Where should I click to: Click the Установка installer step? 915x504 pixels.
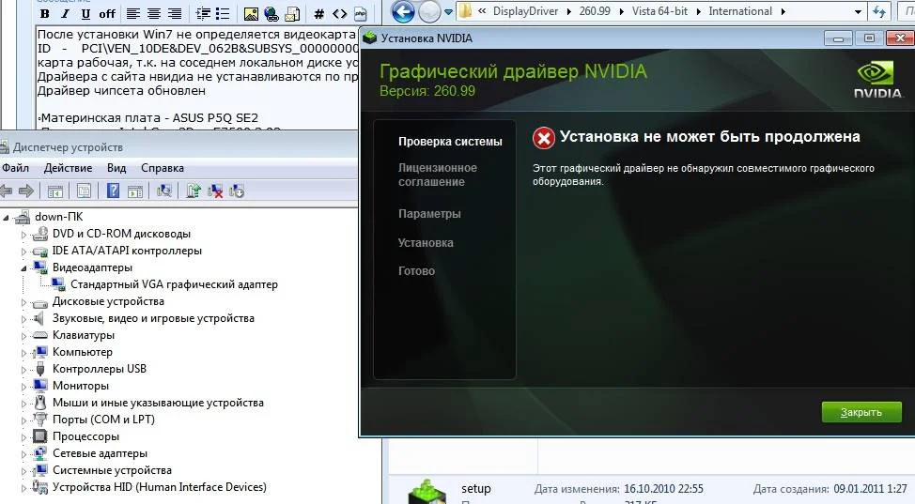tap(426, 243)
